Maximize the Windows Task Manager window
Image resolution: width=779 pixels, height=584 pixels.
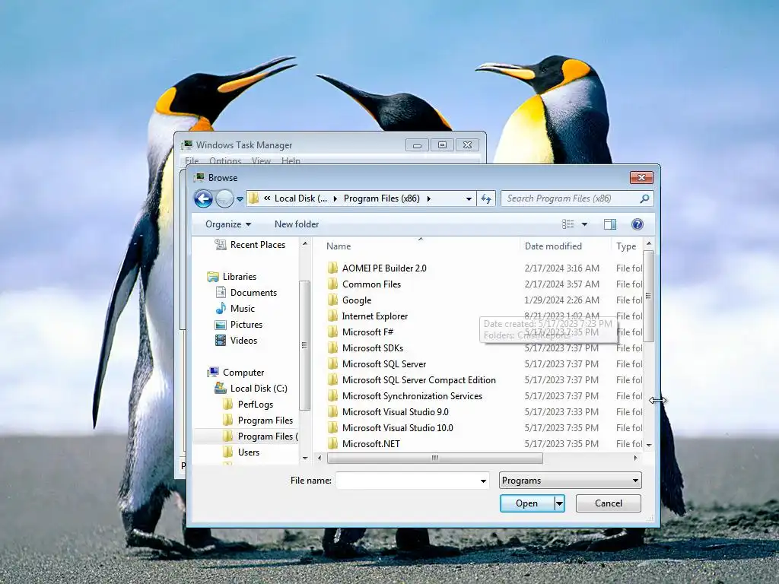point(442,145)
